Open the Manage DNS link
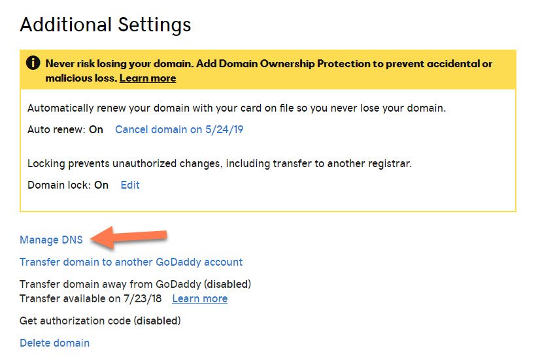 (51, 240)
